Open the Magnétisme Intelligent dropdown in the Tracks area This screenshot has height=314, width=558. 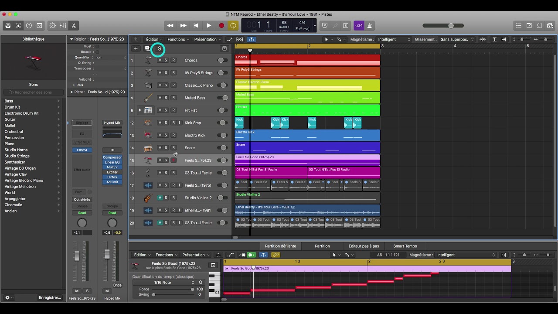(x=394, y=39)
